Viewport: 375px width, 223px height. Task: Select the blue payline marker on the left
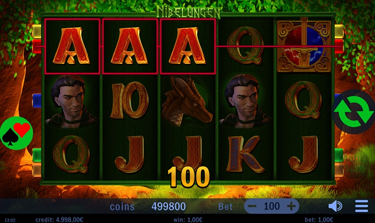click(x=37, y=100)
